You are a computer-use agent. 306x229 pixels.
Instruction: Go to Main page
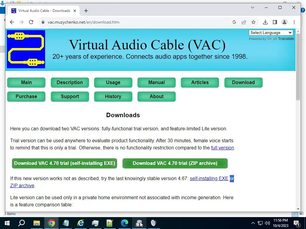(26, 83)
